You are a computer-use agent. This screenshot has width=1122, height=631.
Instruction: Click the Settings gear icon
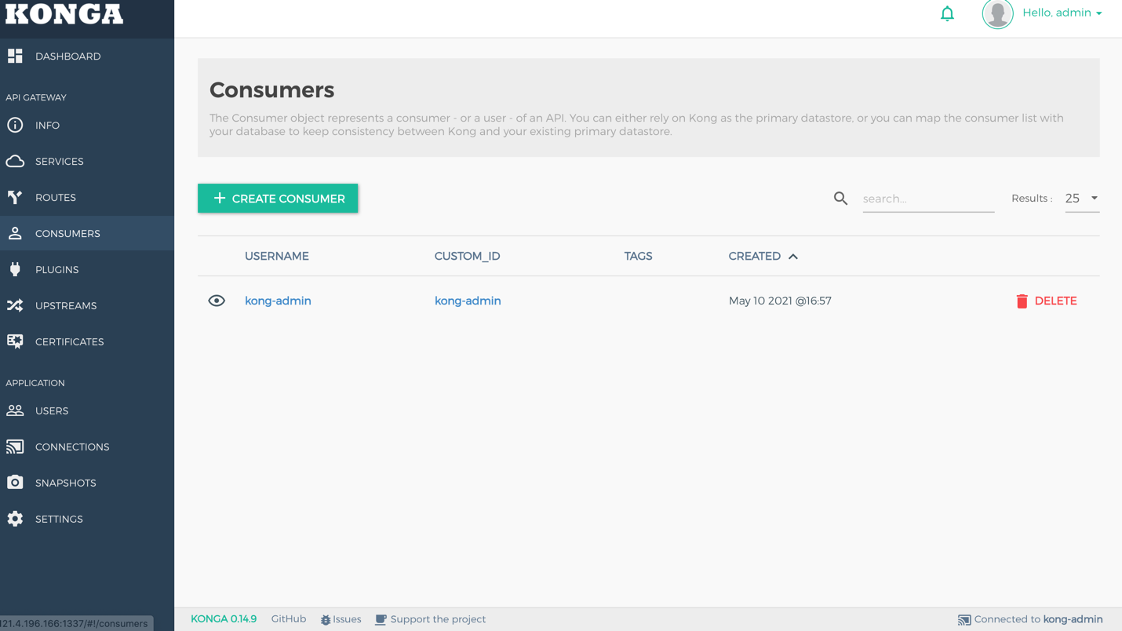point(15,519)
